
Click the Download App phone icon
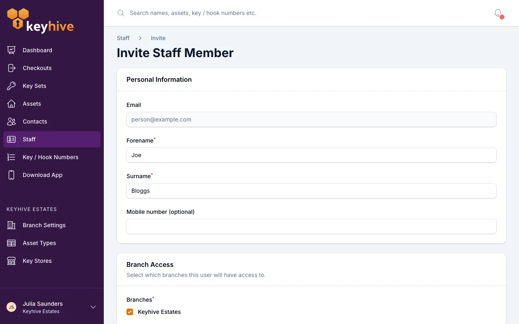tap(11, 175)
